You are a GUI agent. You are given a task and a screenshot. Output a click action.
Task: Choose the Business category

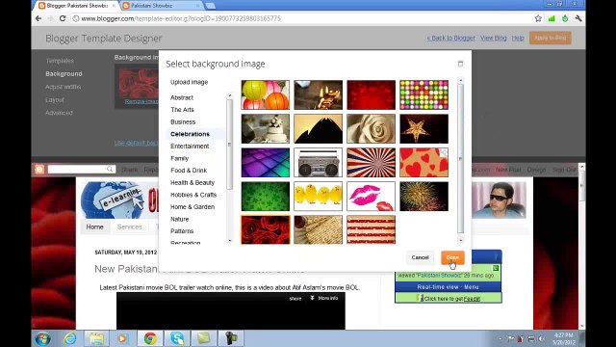pyautogui.click(x=183, y=122)
